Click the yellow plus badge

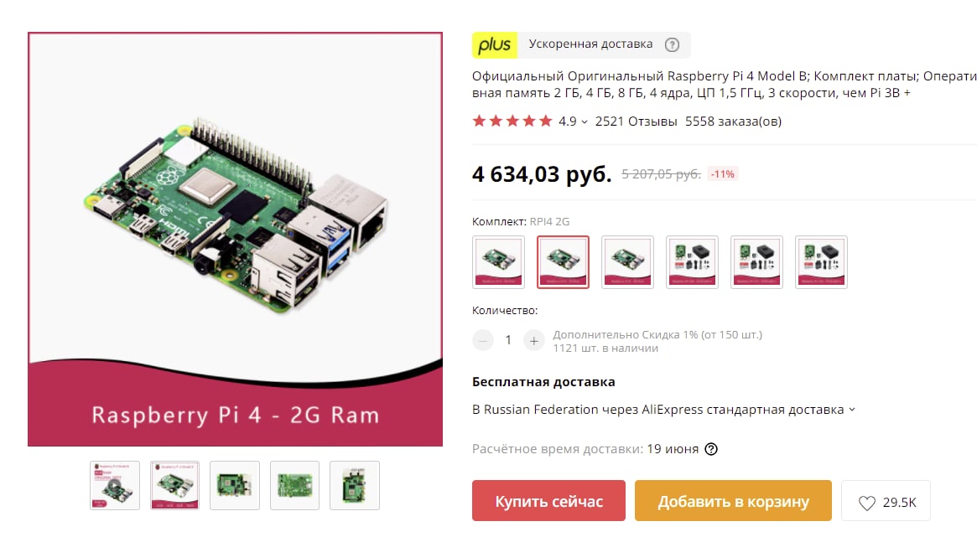point(495,44)
